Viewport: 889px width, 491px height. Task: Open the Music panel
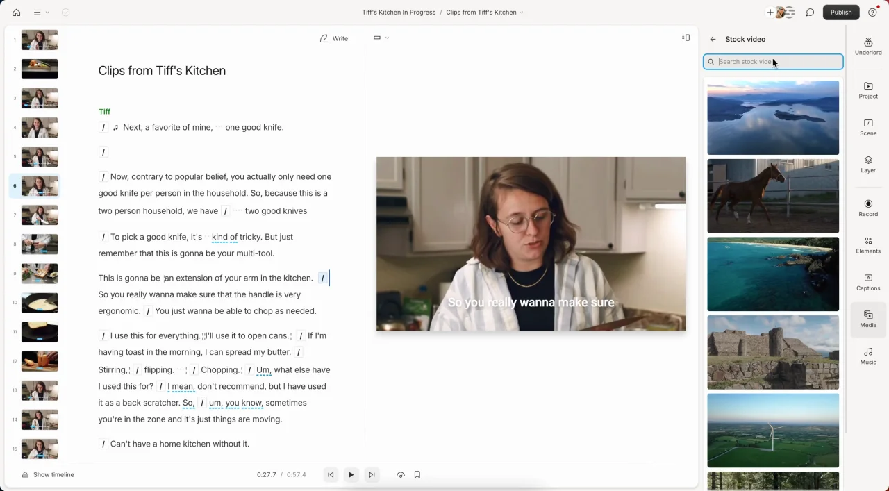[x=867, y=357]
